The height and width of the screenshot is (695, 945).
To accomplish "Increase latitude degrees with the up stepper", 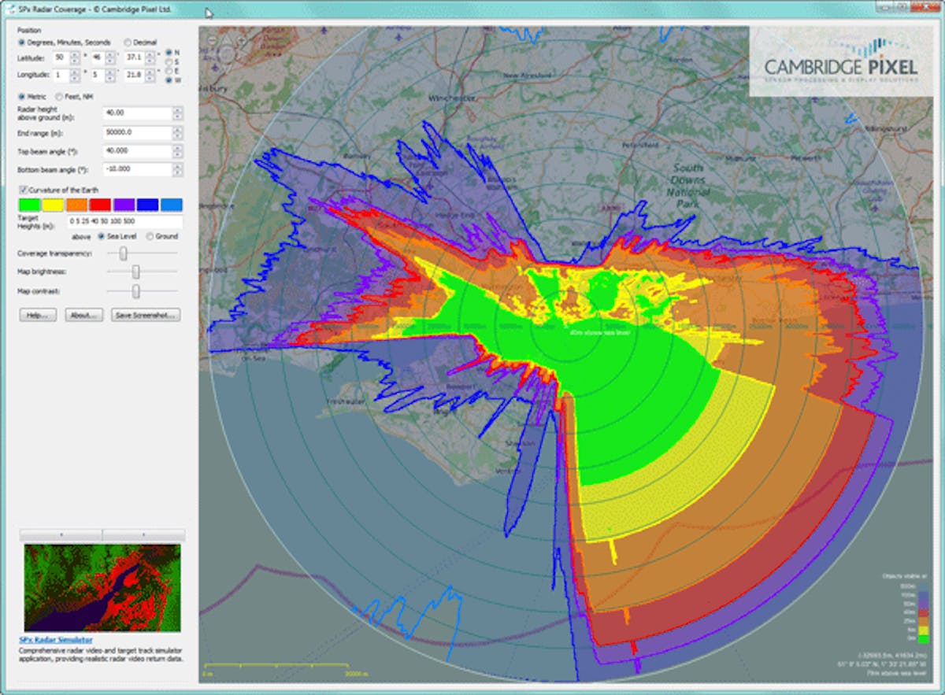I will 75,54.
